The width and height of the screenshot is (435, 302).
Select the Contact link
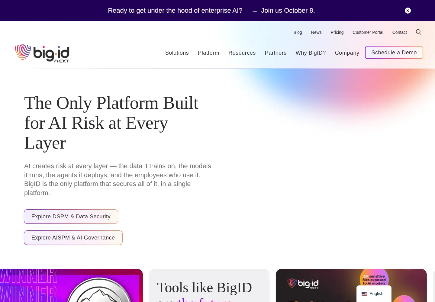point(399,32)
